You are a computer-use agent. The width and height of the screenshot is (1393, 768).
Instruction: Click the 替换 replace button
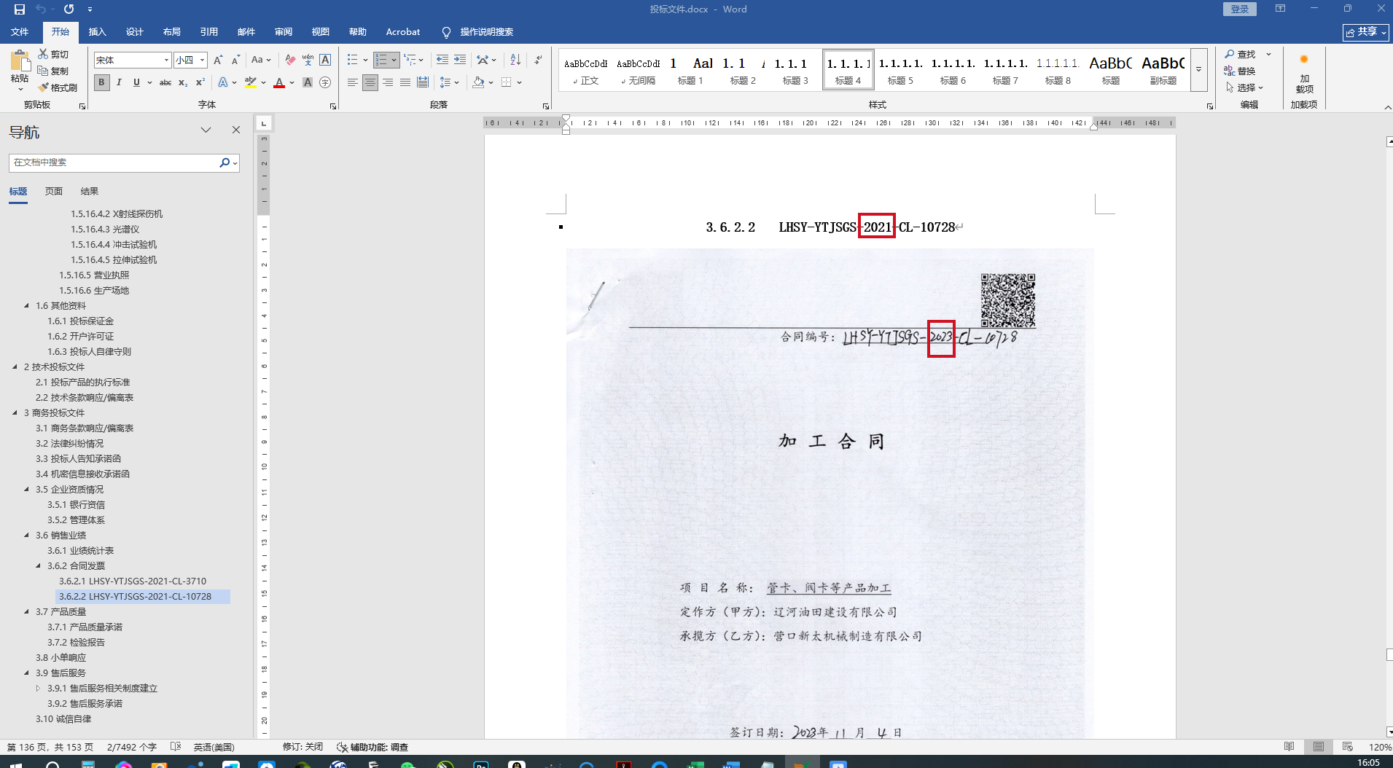[x=1240, y=71]
